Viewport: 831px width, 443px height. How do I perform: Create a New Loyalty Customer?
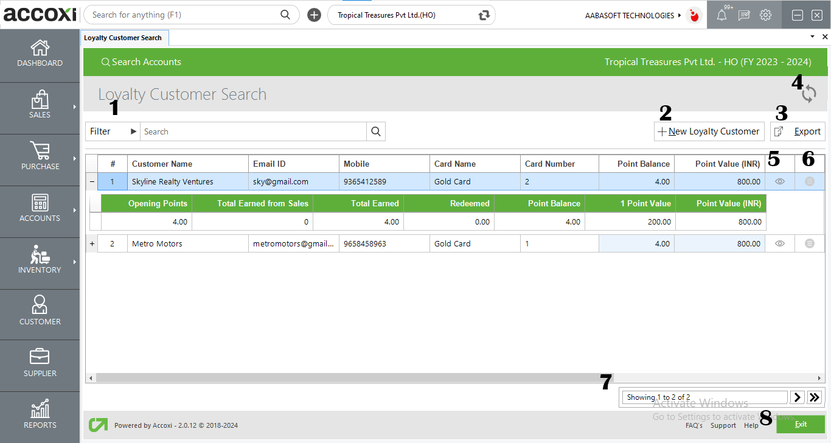pos(709,131)
